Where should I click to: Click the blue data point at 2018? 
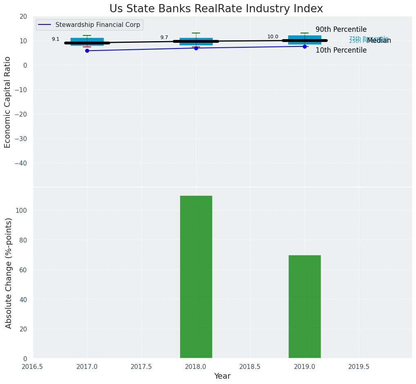tap(196, 48)
